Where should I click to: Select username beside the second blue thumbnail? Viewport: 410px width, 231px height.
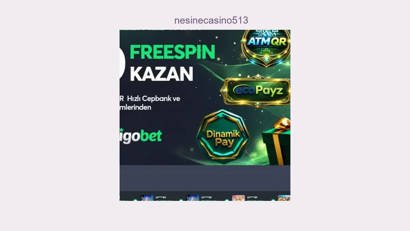pyautogui.click(x=206, y=197)
